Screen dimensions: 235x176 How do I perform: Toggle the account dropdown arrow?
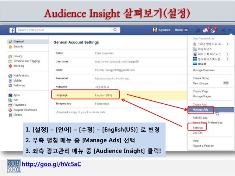pyautogui.click(x=229, y=30)
